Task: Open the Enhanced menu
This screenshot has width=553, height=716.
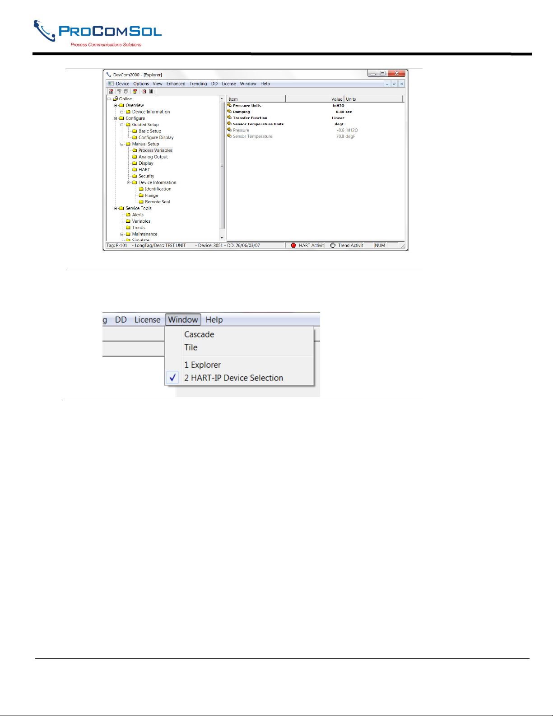Action: (176, 84)
